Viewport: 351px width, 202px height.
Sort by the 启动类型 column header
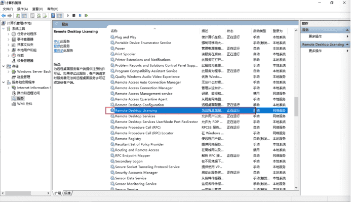261,31
